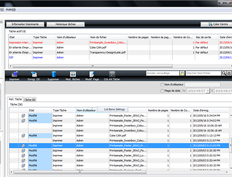Click modified icon on the Coke CAN.pdf held job
The image size is (232, 177).
tap(23, 136)
